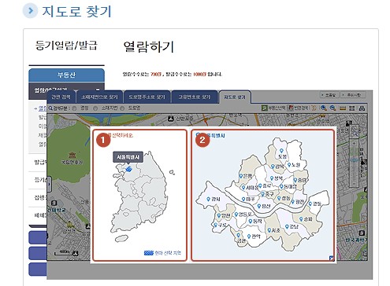The height and width of the screenshot is (286, 390).
Task: Select the 강남 district pin
Action: [287, 226]
